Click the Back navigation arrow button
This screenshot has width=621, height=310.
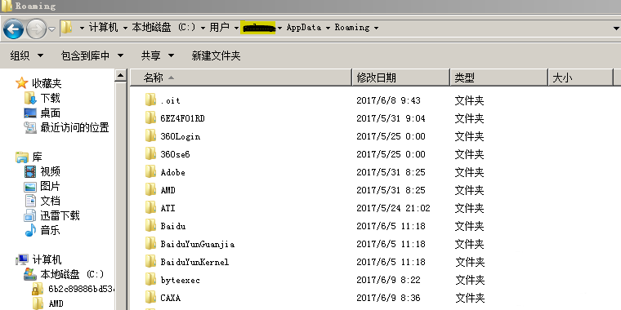click(x=13, y=29)
